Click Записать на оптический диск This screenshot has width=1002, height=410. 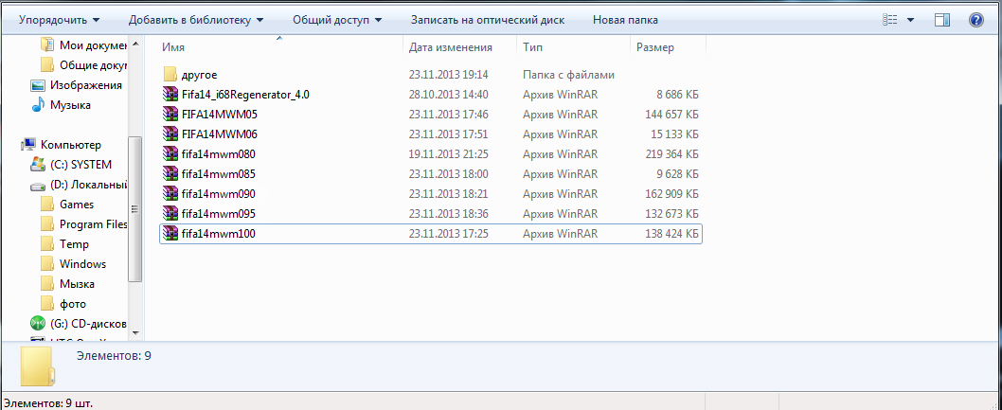488,20
